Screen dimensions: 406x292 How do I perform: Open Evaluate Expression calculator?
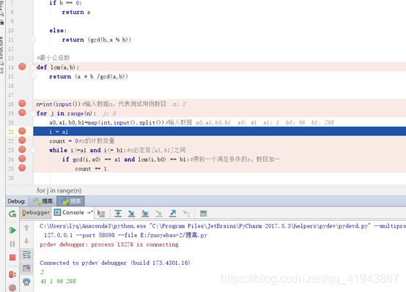pyautogui.click(x=204, y=214)
